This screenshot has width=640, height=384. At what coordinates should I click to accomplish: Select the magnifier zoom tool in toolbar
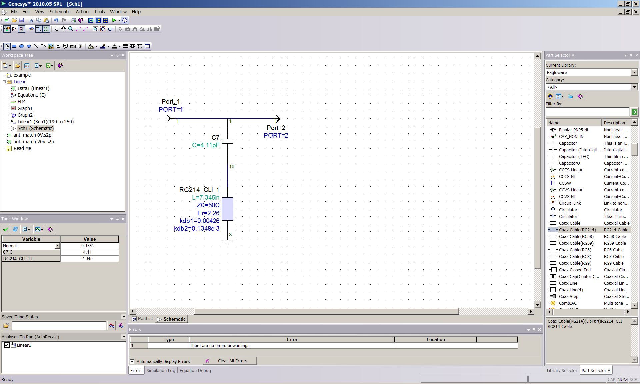coord(71,29)
